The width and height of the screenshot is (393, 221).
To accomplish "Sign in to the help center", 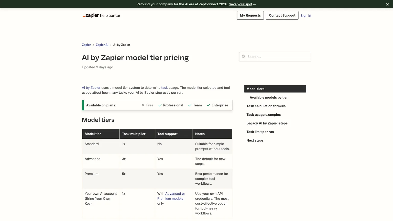I will [x=306, y=16].
